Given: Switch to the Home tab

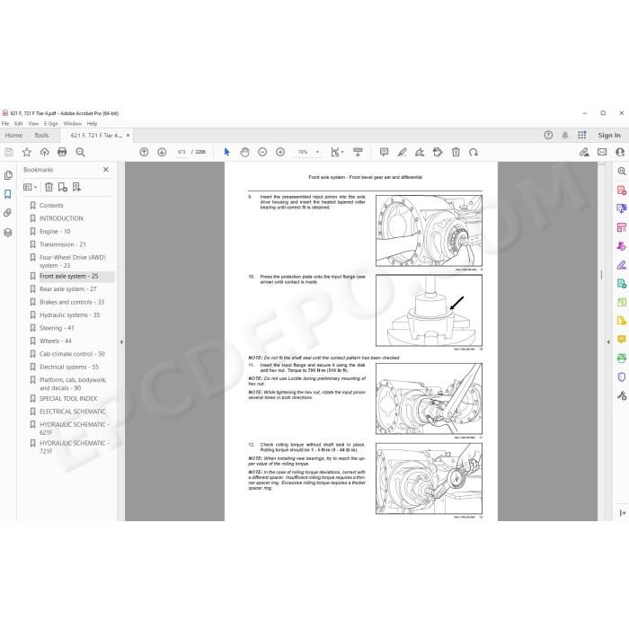Looking at the screenshot, I should (13, 135).
